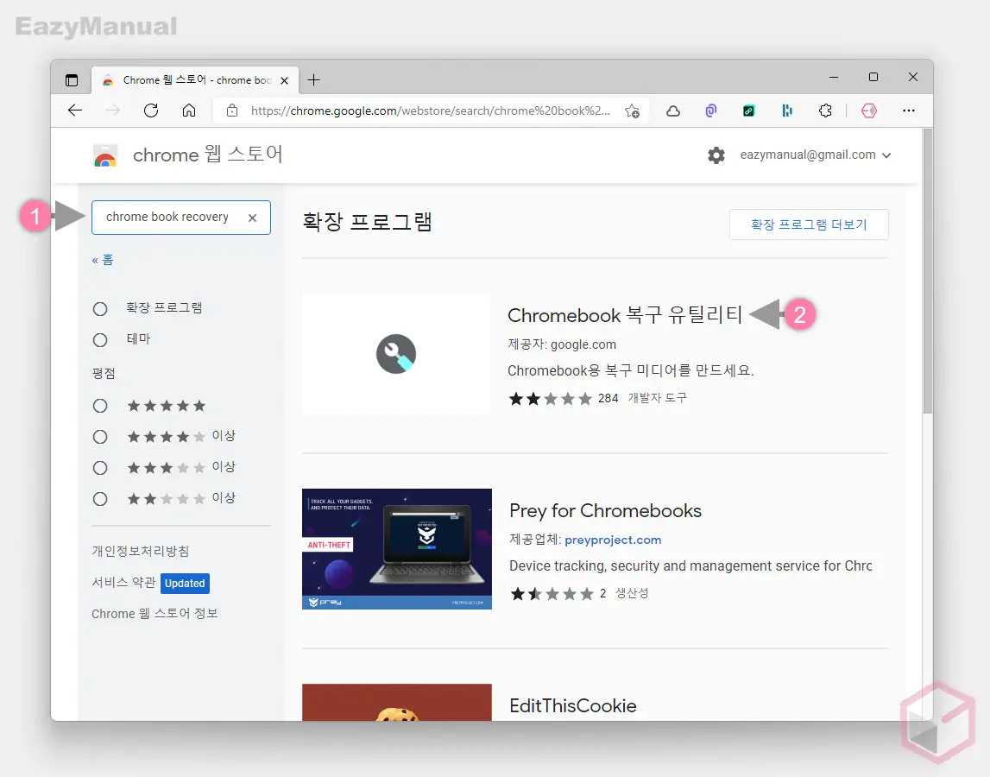View site security lock info

click(x=232, y=111)
